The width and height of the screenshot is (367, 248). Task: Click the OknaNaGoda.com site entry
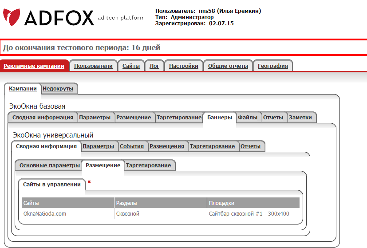pyautogui.click(x=45, y=214)
